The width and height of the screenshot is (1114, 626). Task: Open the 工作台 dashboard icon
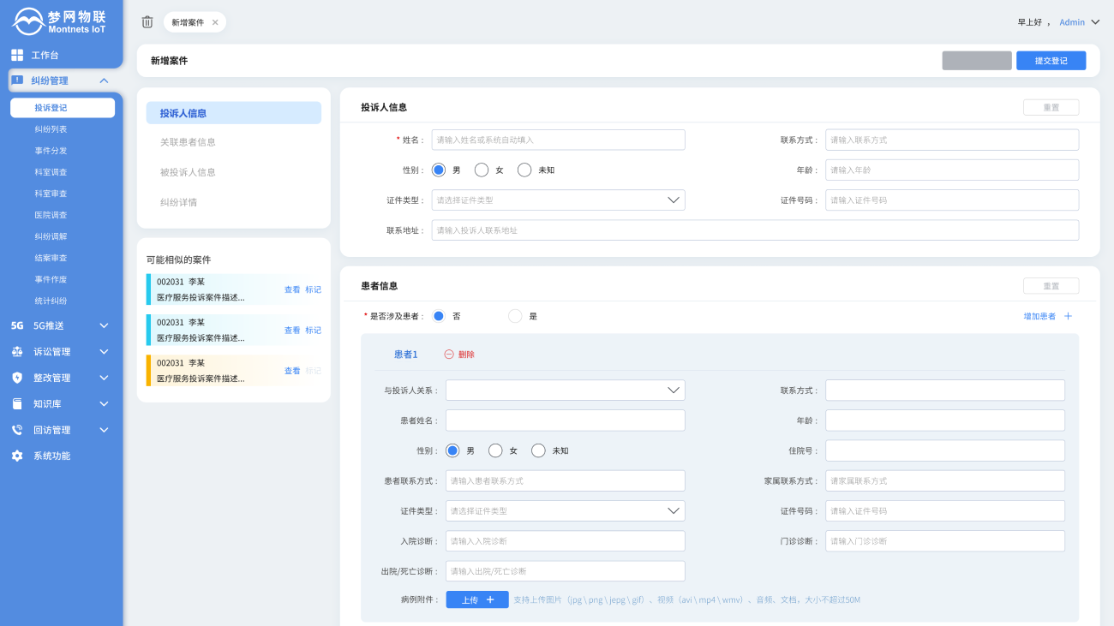point(17,55)
